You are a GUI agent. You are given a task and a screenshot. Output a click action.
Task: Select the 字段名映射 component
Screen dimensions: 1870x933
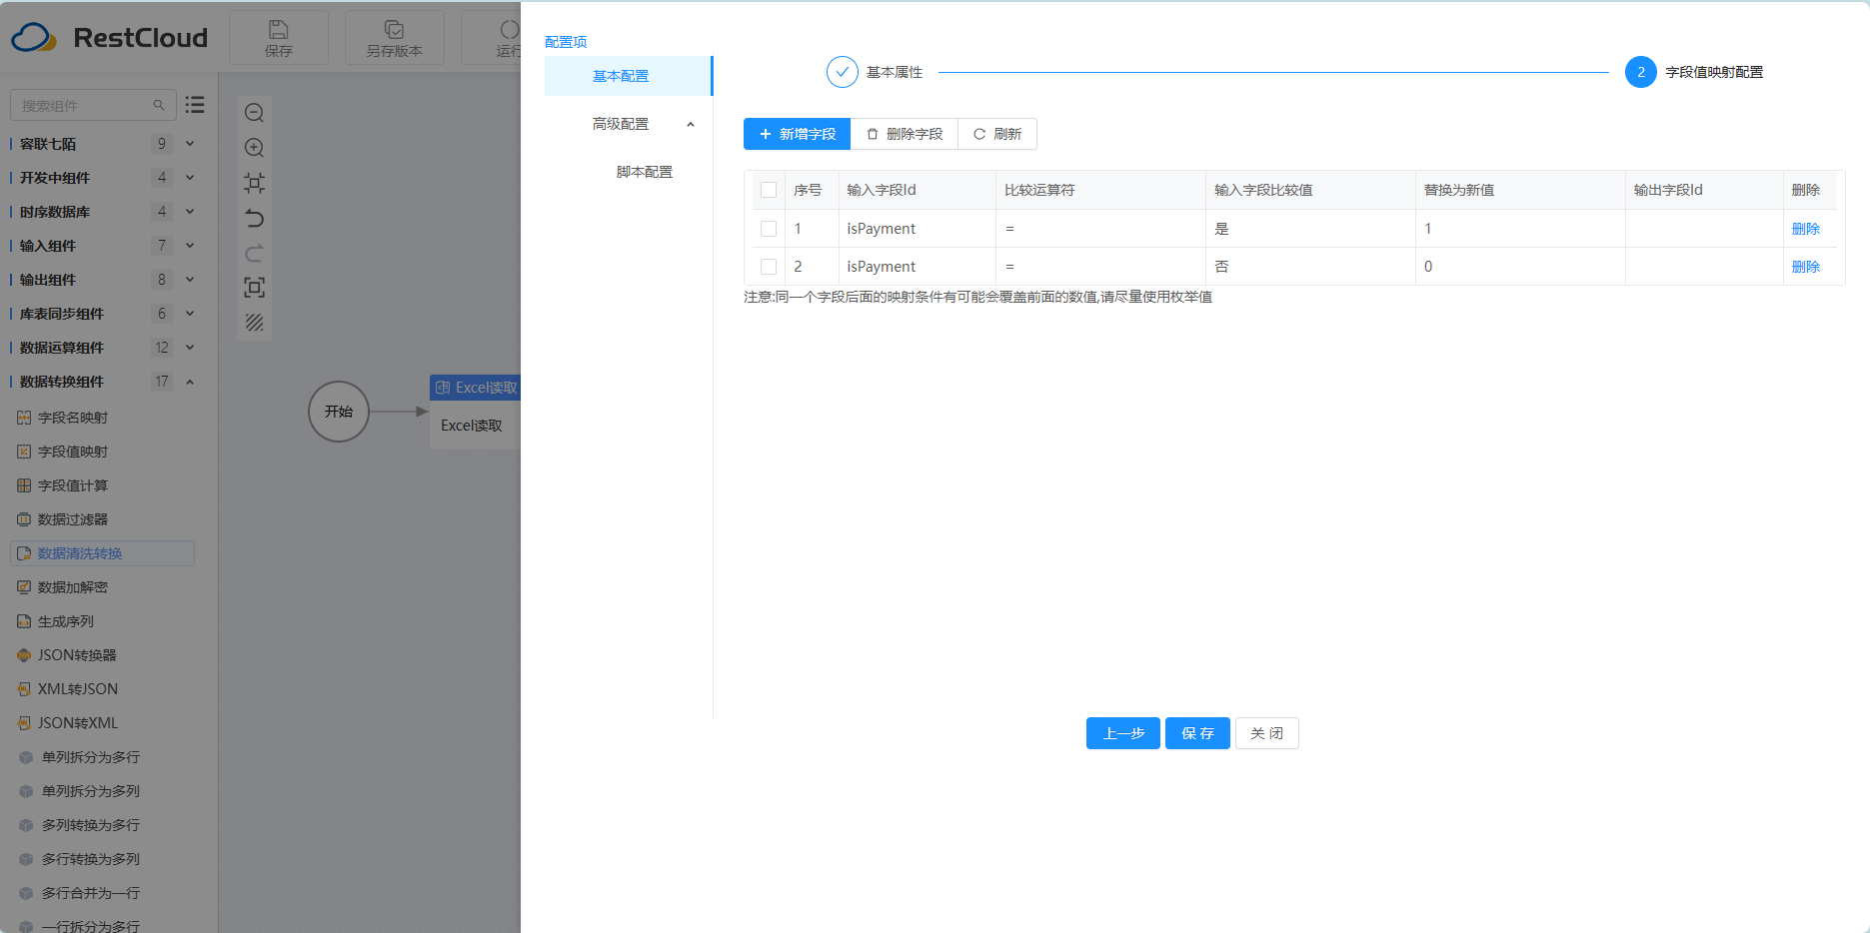coord(63,418)
